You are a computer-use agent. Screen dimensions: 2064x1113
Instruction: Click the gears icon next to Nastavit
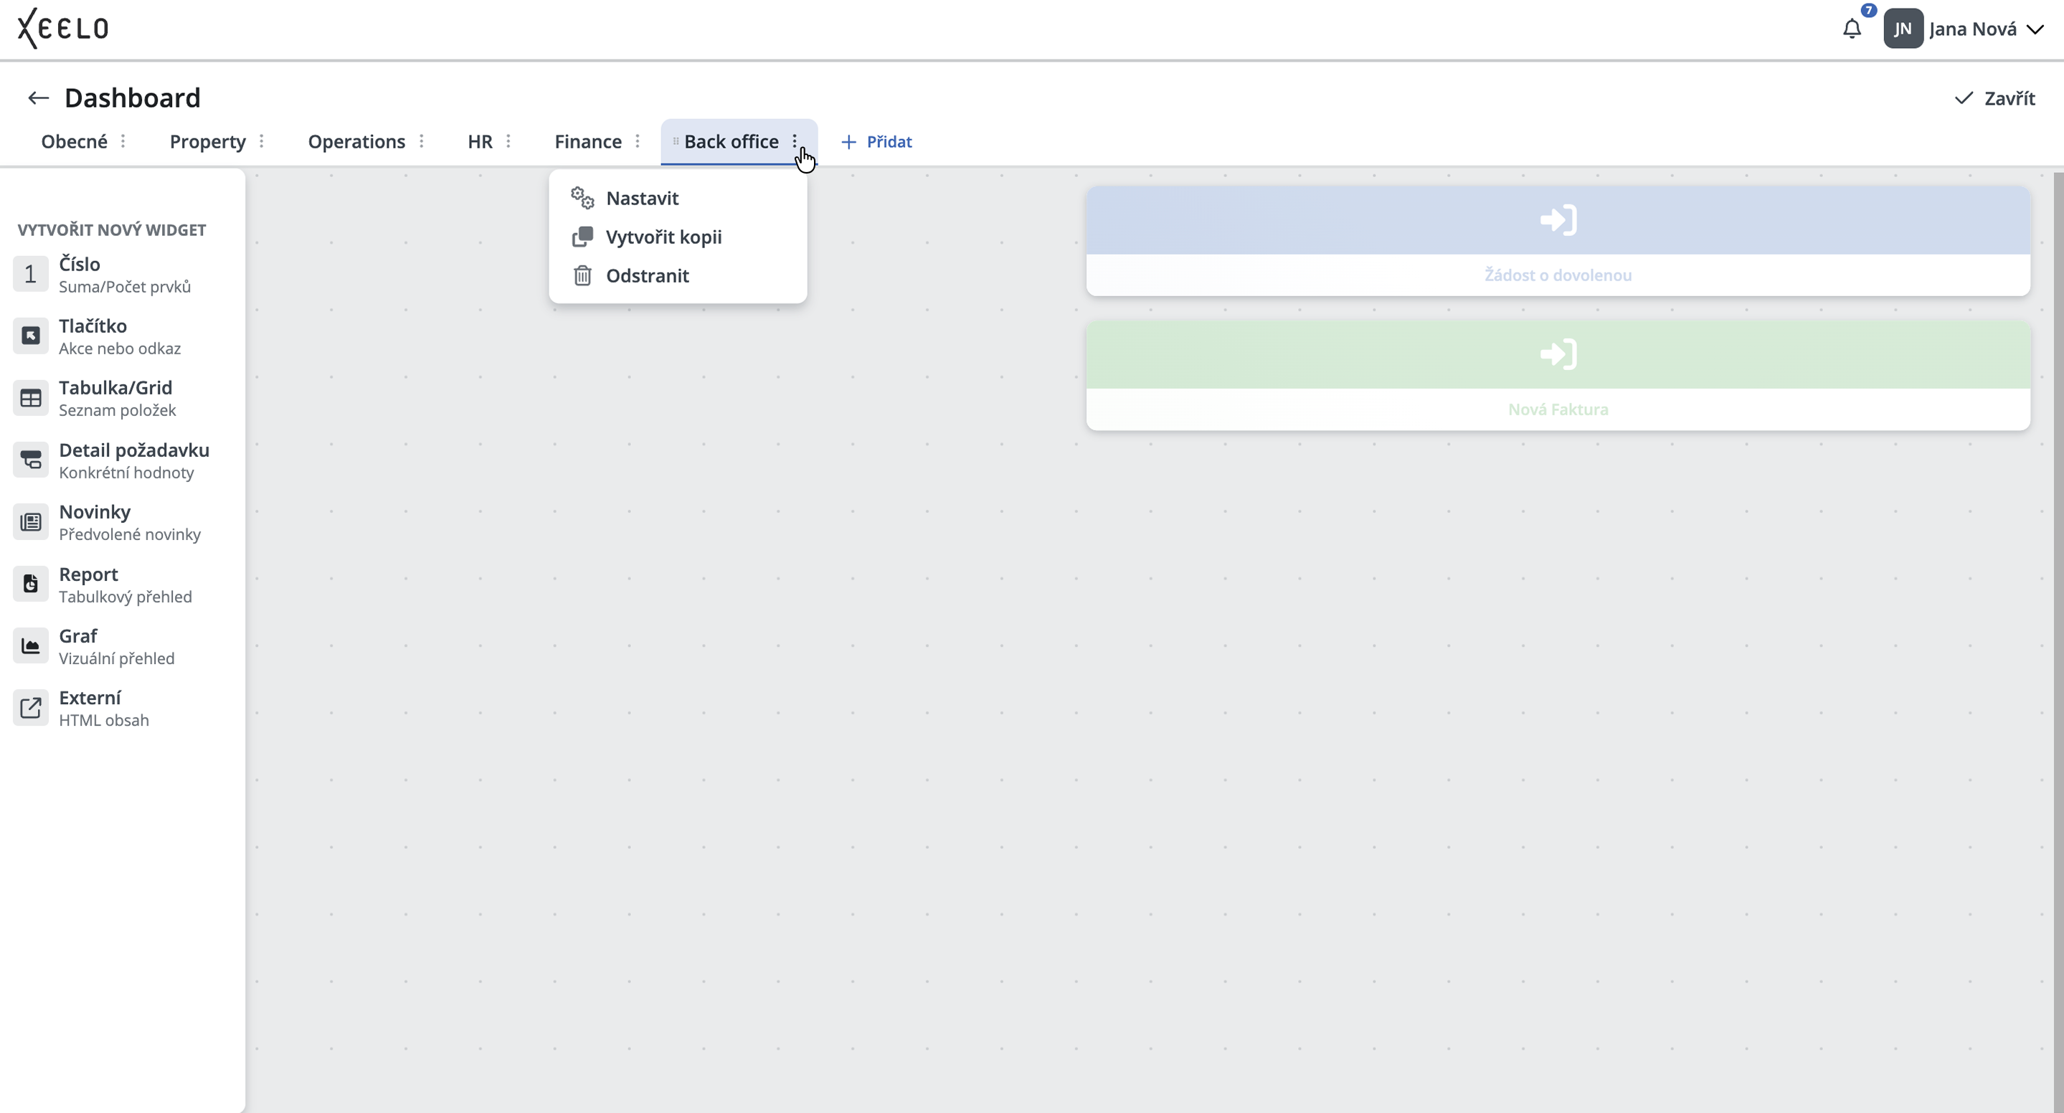tap(582, 198)
